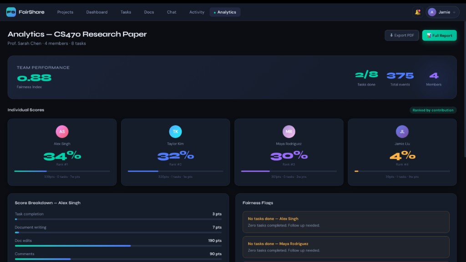The width and height of the screenshot is (466, 262).
Task: Click the Export PDF button
Action: [402, 35]
